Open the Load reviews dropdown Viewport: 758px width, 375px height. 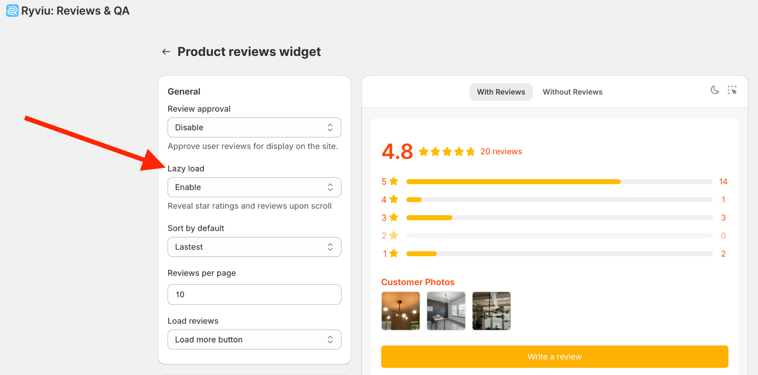(x=254, y=339)
